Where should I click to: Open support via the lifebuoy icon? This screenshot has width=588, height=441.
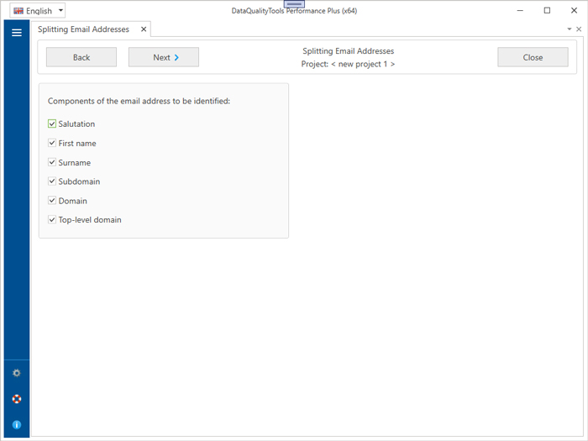click(17, 399)
